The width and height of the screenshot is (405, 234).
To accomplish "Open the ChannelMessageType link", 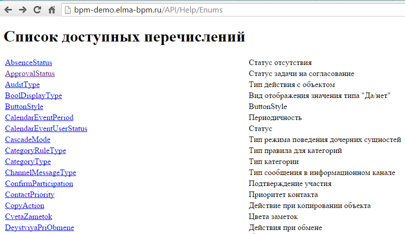I will click(x=41, y=172).
